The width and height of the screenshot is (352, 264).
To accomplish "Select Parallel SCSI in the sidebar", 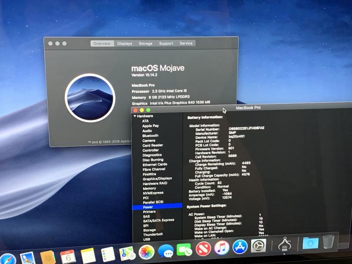I will 153,202.
